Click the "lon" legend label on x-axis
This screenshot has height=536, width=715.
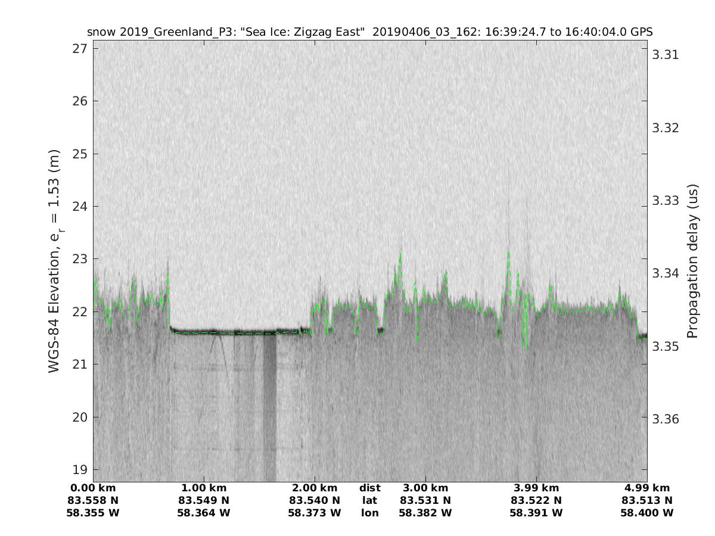click(x=369, y=512)
